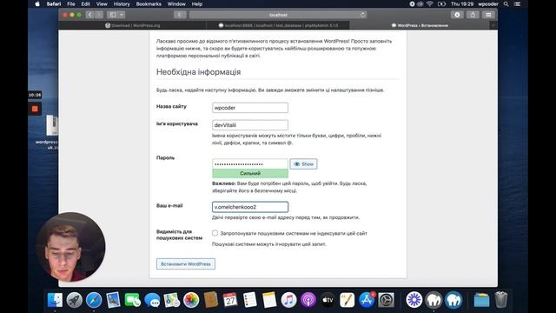Image resolution: width=556 pixels, height=313 pixels.
Task: Open the blue folder stack in Dock
Action: (x=481, y=300)
